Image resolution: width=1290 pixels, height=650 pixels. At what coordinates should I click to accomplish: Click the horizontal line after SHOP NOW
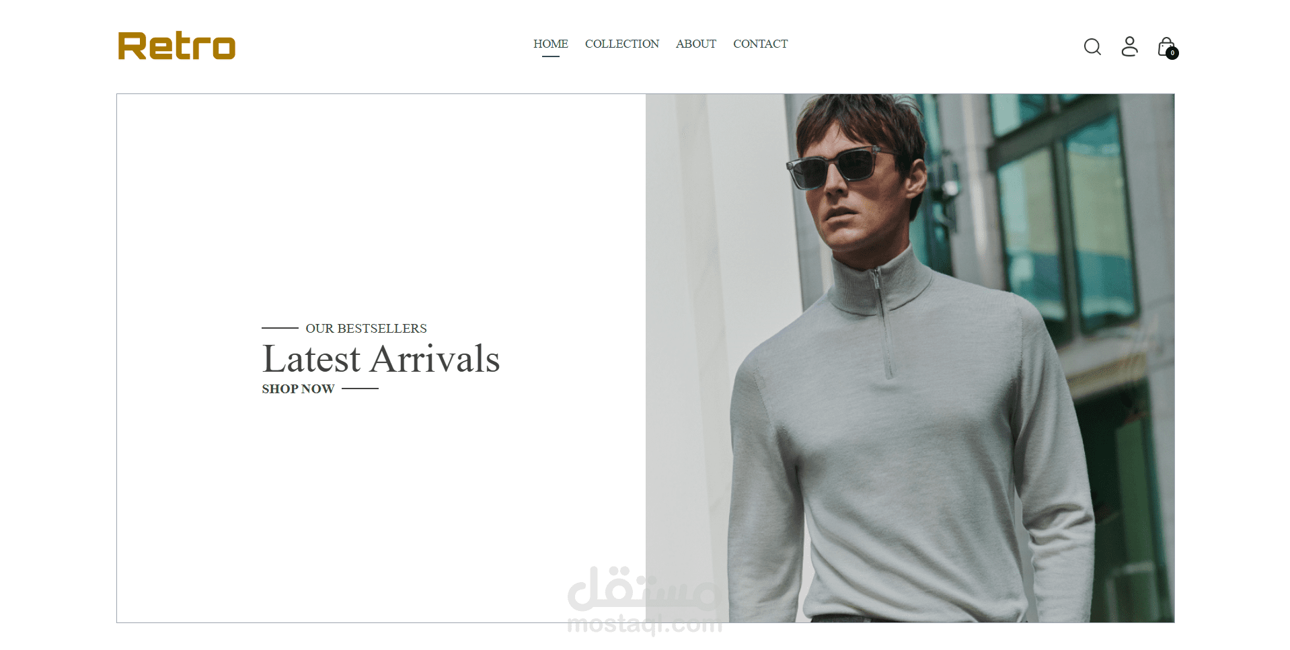[360, 389]
